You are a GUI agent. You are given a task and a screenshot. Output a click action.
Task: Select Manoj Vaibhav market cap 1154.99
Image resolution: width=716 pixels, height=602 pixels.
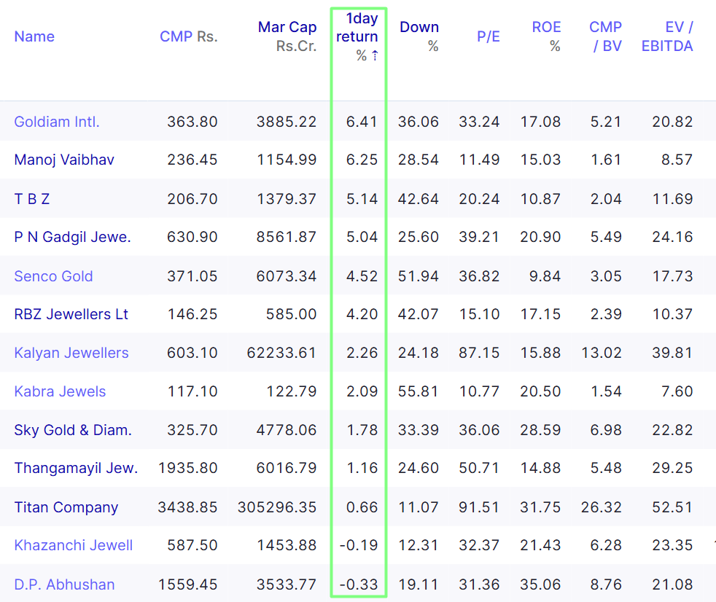pyautogui.click(x=287, y=160)
